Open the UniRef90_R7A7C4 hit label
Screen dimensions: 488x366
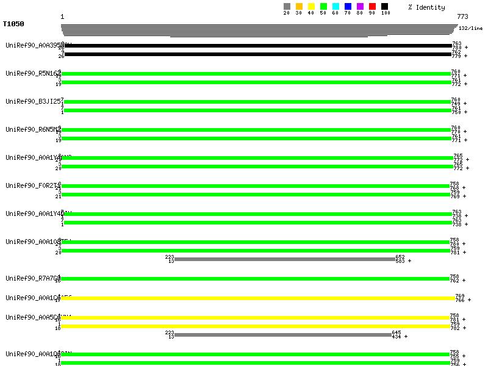33,278
